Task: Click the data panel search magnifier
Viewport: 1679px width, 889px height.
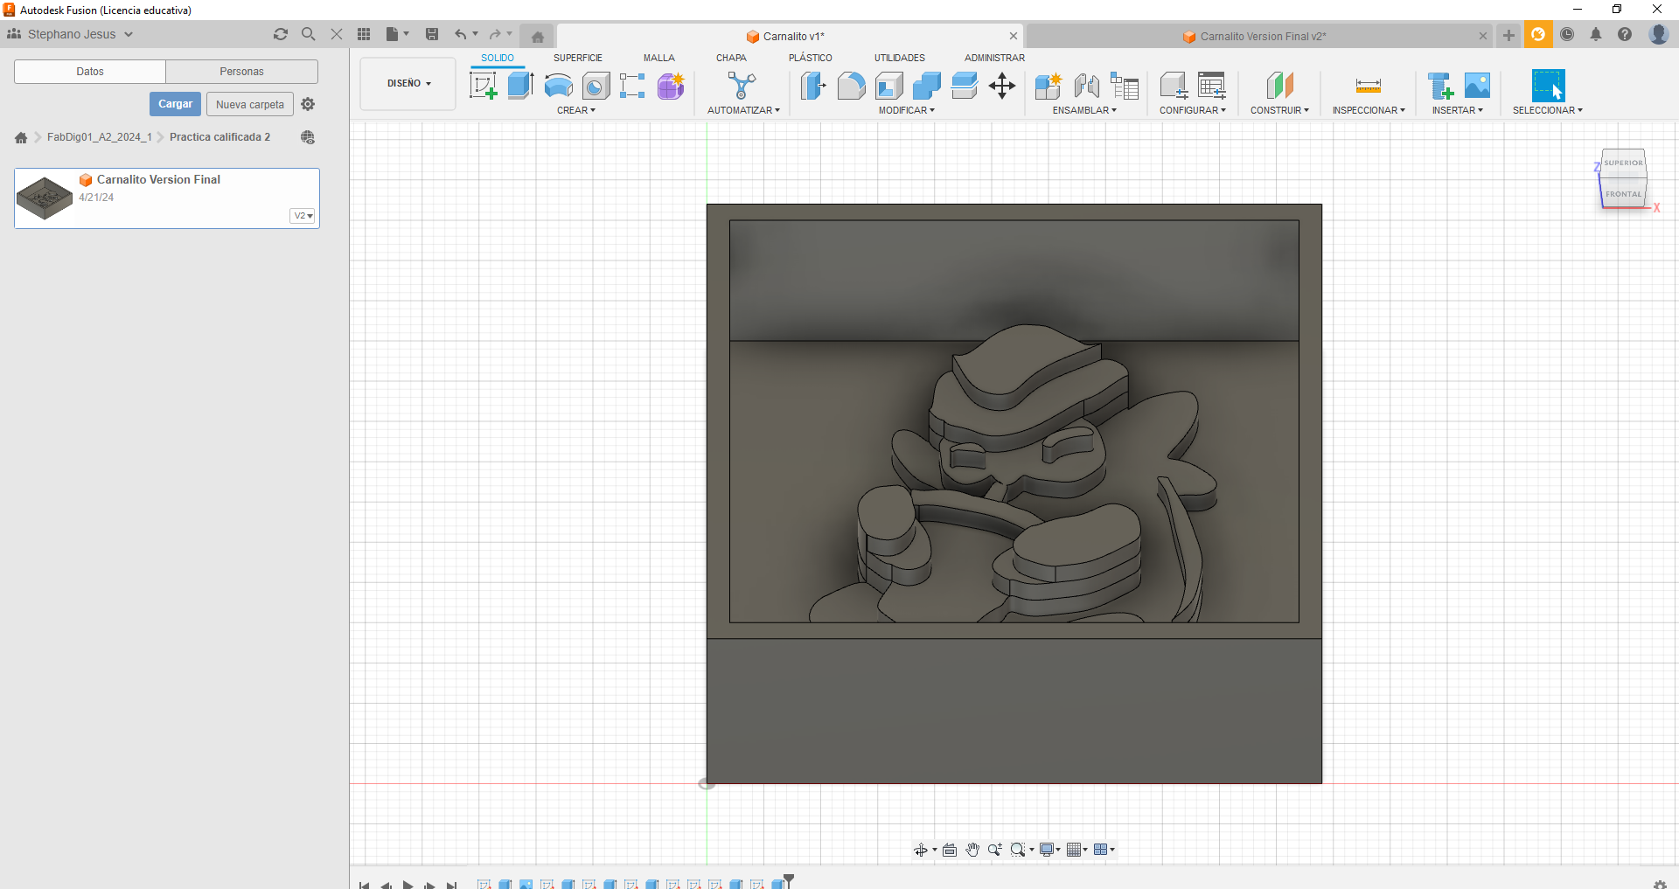Action: pyautogui.click(x=308, y=34)
